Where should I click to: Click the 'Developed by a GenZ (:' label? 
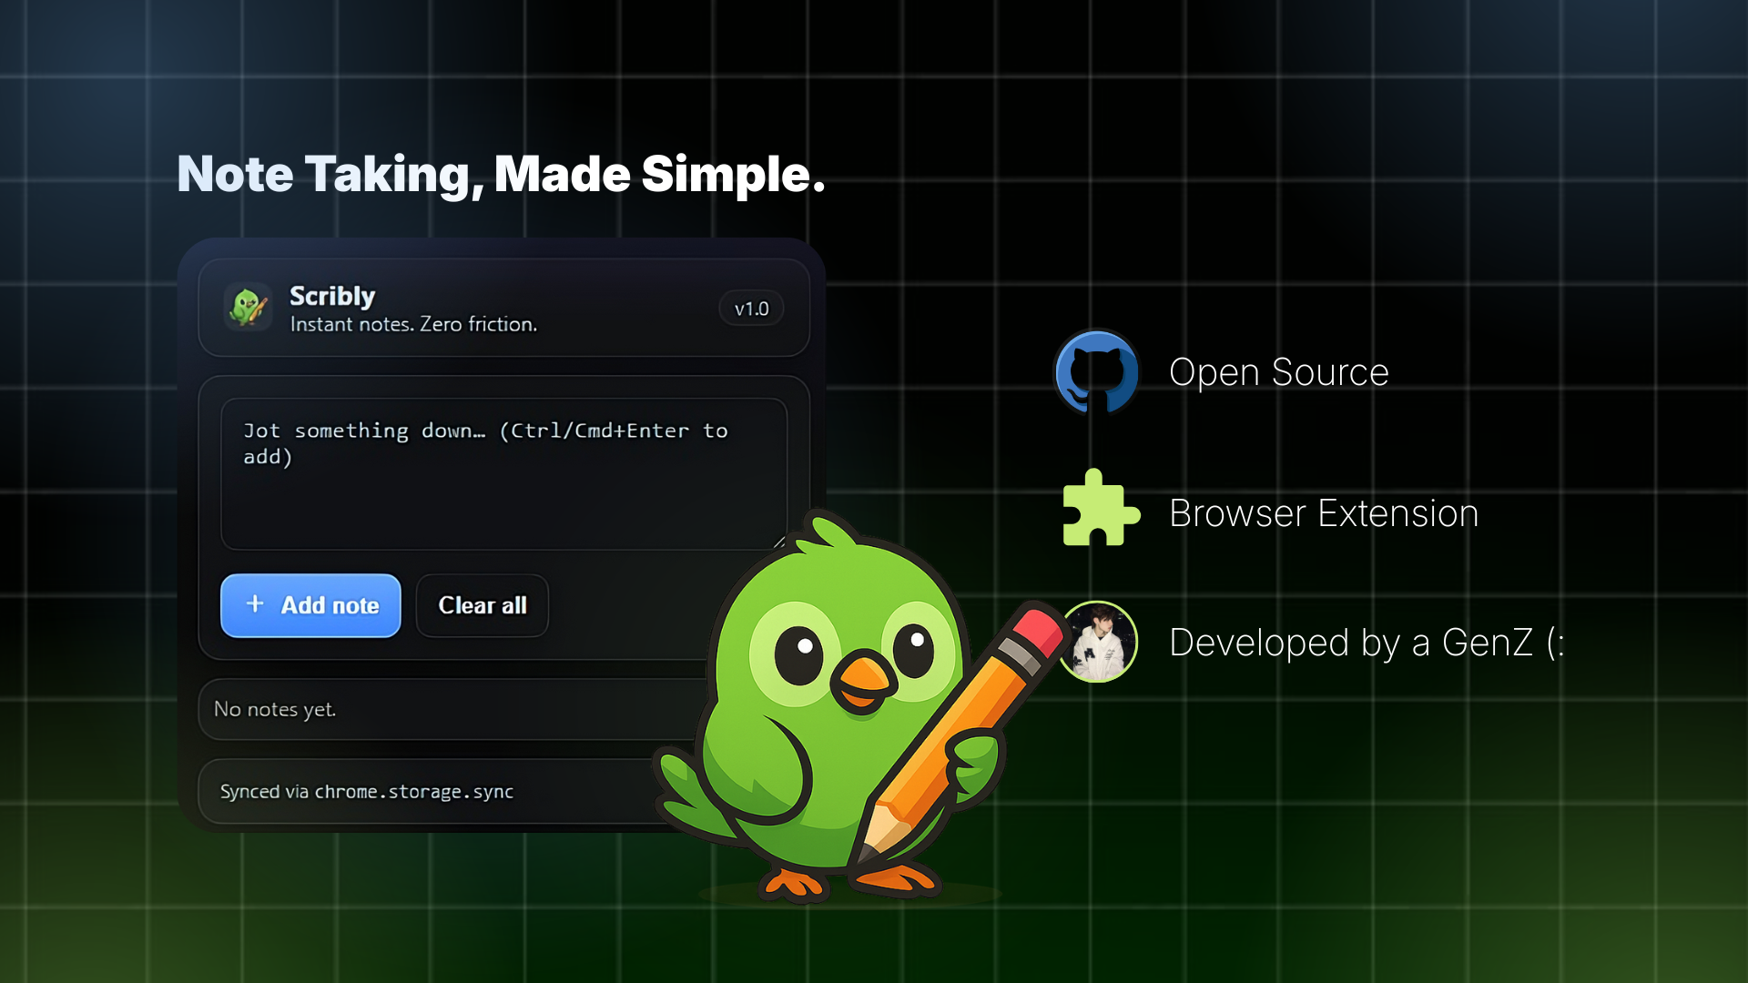tap(1367, 643)
